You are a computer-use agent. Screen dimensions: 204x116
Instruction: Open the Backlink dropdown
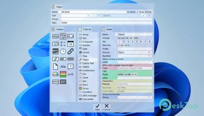coord(149,56)
